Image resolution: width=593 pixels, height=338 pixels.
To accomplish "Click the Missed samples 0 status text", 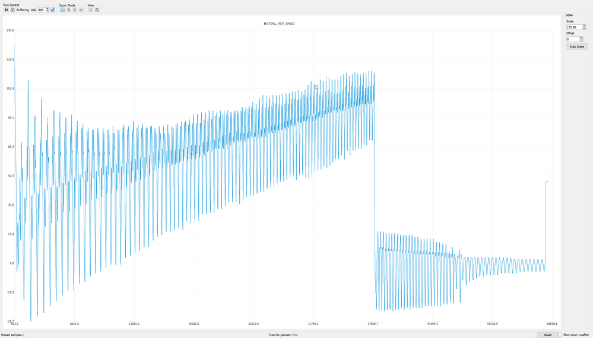I will pyautogui.click(x=12, y=335).
